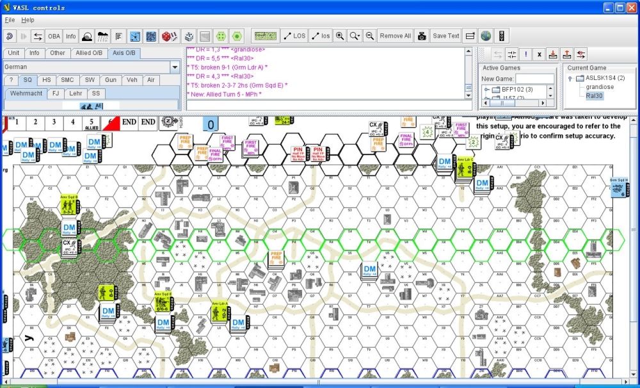Roll the red and white dice
Screen dimensions: 640x388
tap(170, 36)
